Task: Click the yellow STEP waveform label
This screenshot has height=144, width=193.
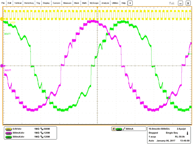Action: point(13,23)
